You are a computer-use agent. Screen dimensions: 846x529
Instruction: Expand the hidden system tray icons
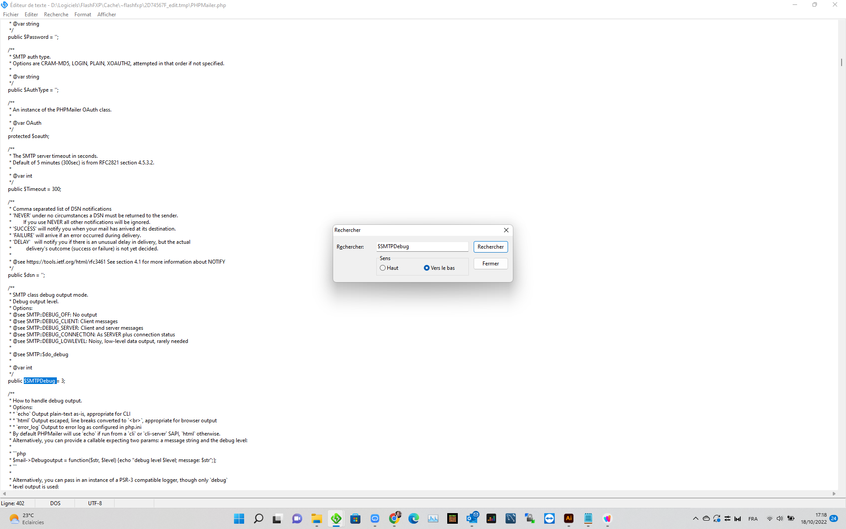(695, 518)
